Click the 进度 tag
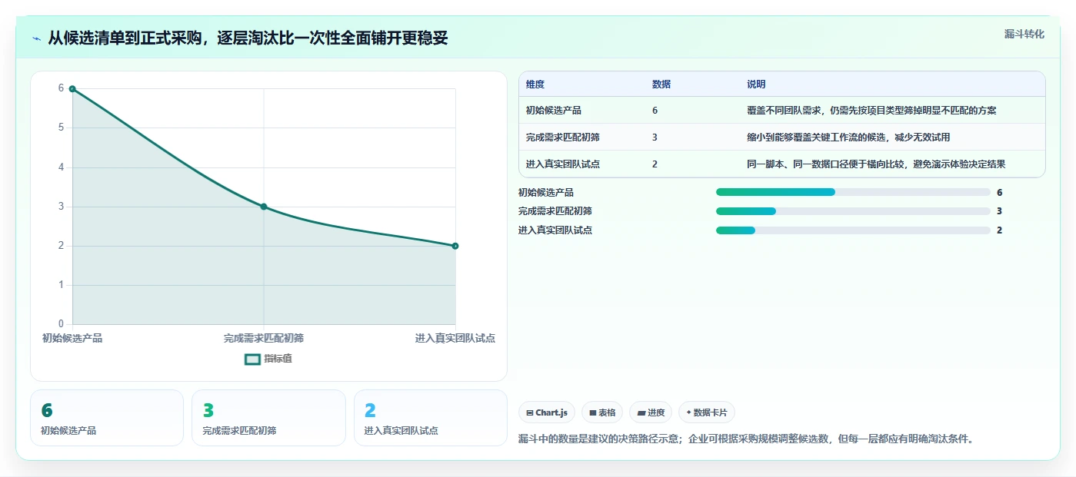The width and height of the screenshot is (1076, 477). [651, 412]
